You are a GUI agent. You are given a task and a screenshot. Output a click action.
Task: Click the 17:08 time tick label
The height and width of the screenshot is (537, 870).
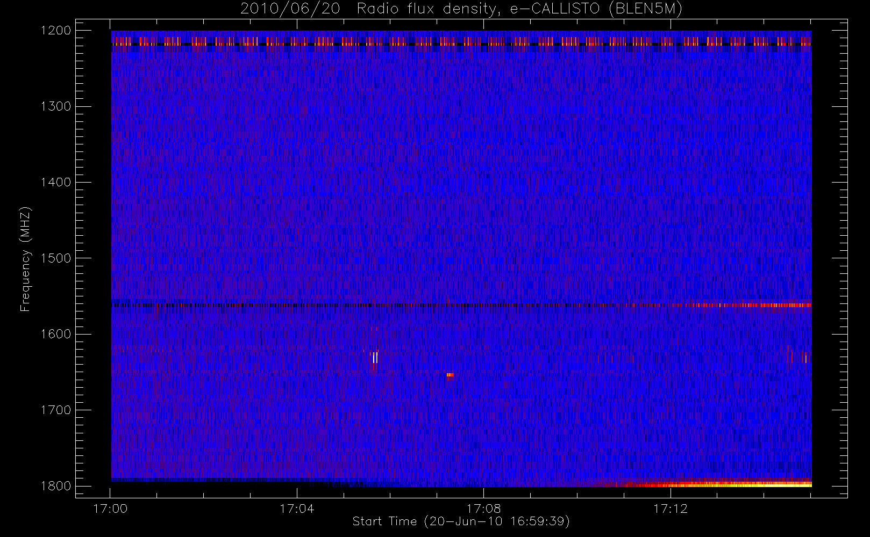[483, 509]
